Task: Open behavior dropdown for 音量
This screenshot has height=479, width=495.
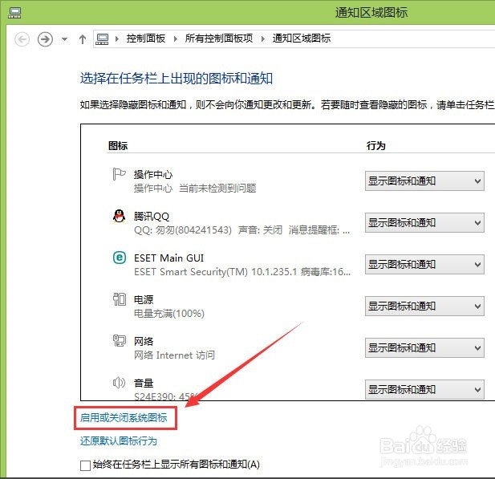Action: point(424,389)
